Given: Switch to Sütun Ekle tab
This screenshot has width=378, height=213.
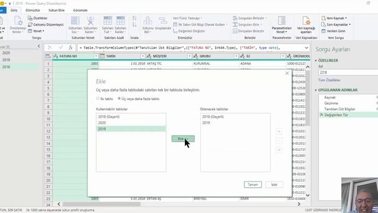Looking at the screenshot, I should point(57,11).
